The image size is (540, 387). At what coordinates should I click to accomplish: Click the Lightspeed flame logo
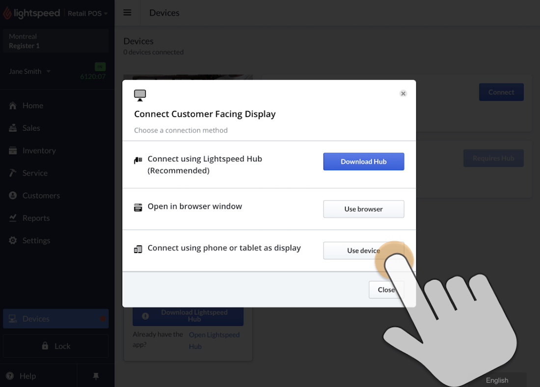pyautogui.click(x=7, y=13)
